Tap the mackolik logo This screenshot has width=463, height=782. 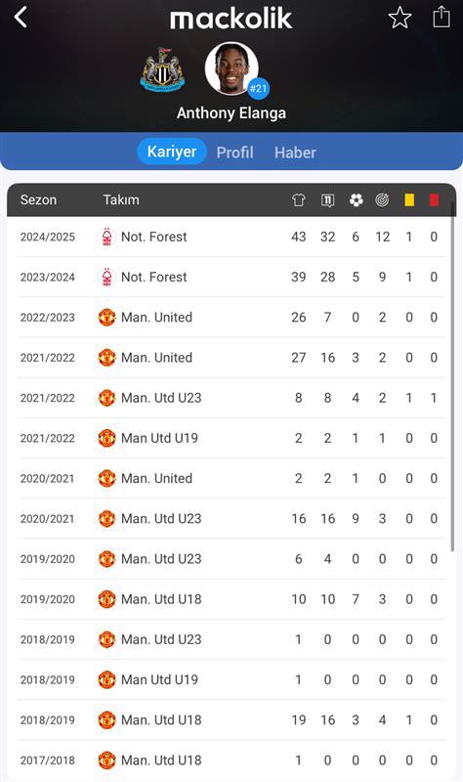[x=231, y=19]
